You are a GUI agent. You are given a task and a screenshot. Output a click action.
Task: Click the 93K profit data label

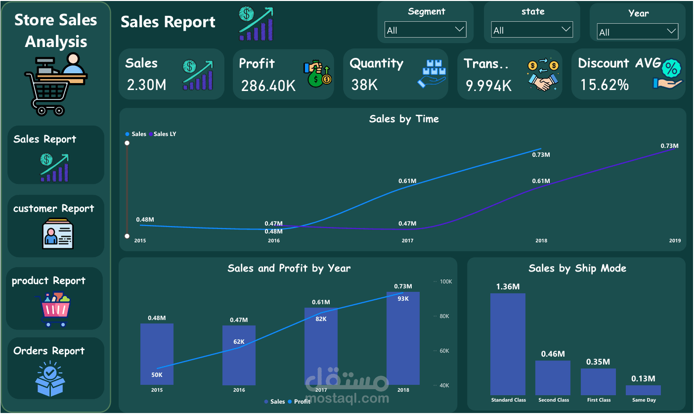[403, 298]
